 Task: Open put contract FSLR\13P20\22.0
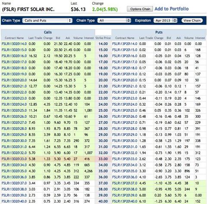coord(125,92)
